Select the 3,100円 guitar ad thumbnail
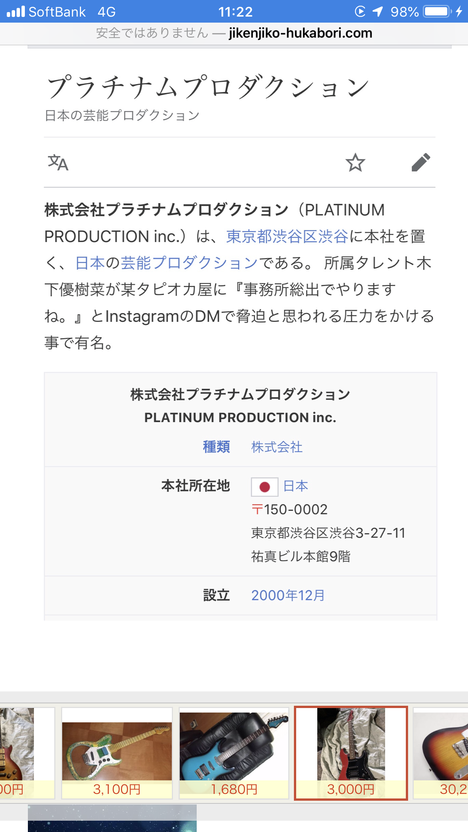The image size is (468, 832). pos(117,753)
